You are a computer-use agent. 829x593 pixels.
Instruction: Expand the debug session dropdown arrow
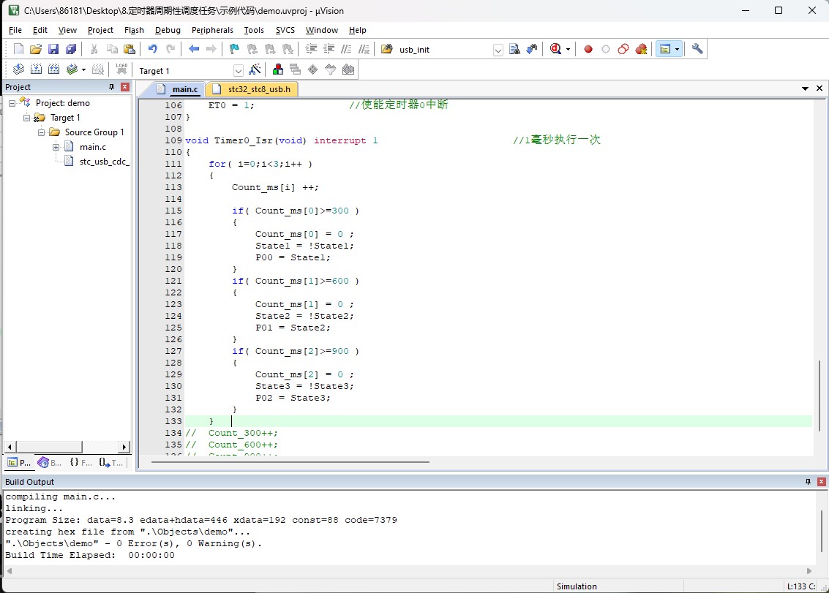coord(569,50)
